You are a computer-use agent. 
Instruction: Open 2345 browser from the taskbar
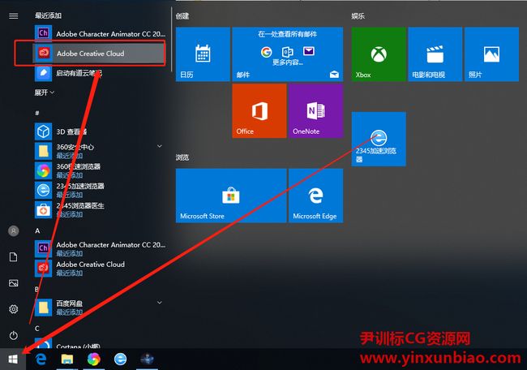click(120, 359)
